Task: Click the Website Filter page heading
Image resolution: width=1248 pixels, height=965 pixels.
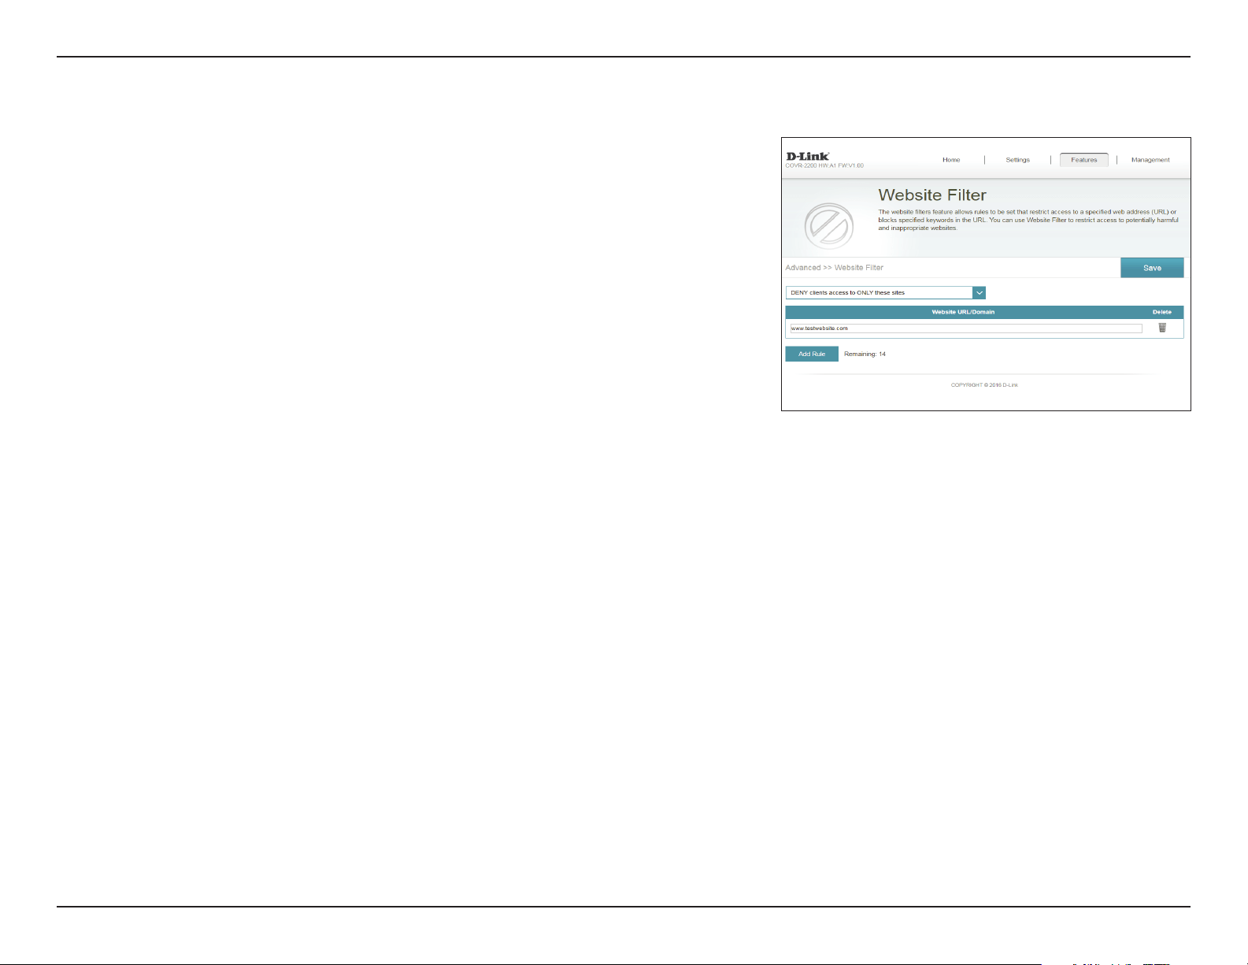Action: pyautogui.click(x=932, y=195)
